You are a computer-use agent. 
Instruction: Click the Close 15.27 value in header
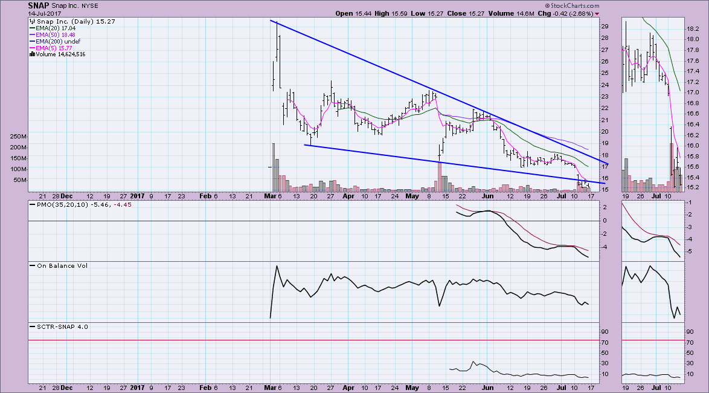[473, 13]
